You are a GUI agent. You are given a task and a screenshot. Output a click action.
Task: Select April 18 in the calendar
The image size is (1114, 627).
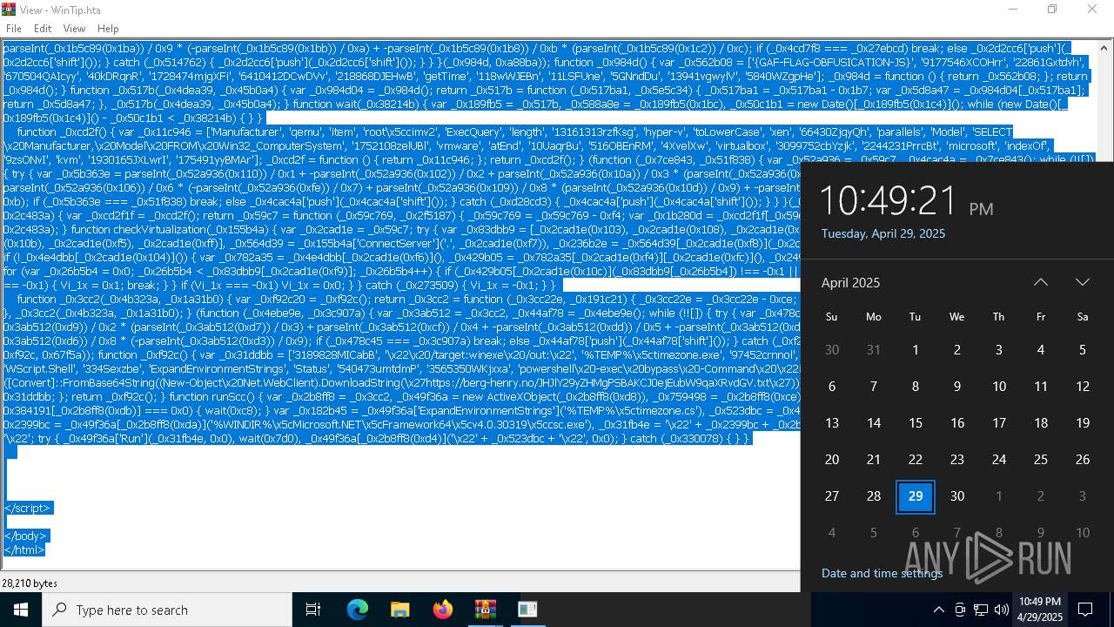tap(1041, 423)
